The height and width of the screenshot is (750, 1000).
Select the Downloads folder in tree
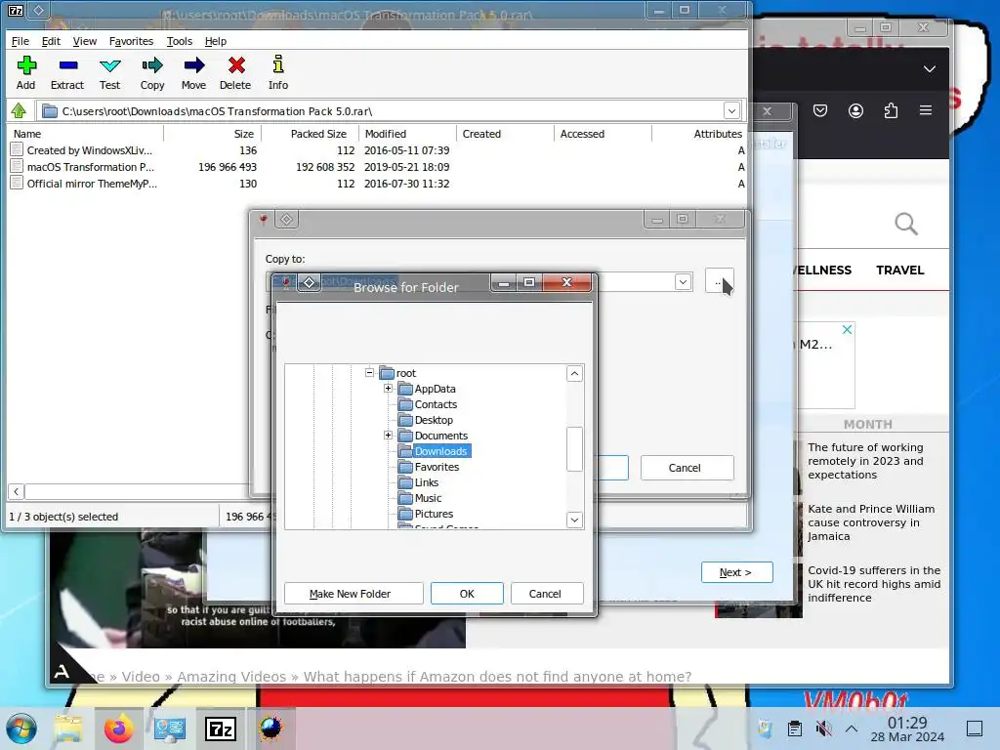click(434, 451)
